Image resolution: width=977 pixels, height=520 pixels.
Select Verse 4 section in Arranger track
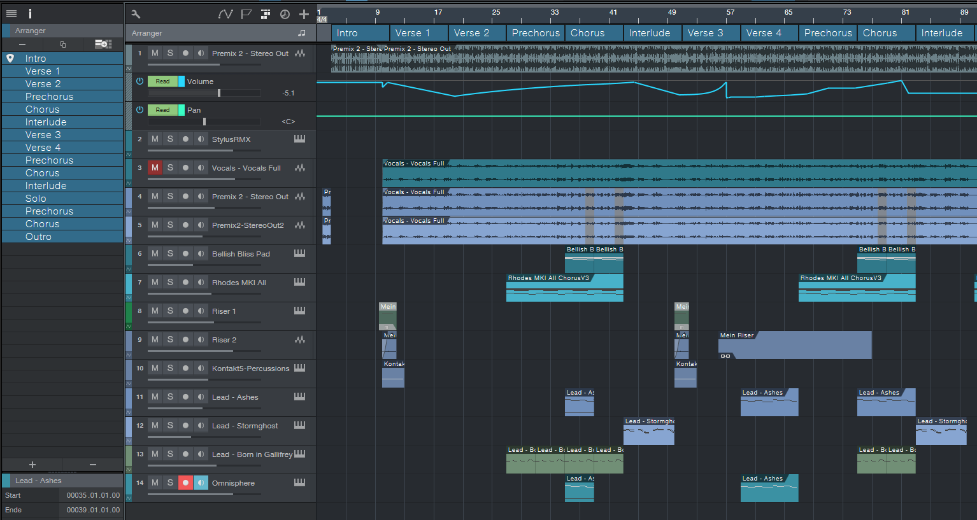click(x=769, y=33)
